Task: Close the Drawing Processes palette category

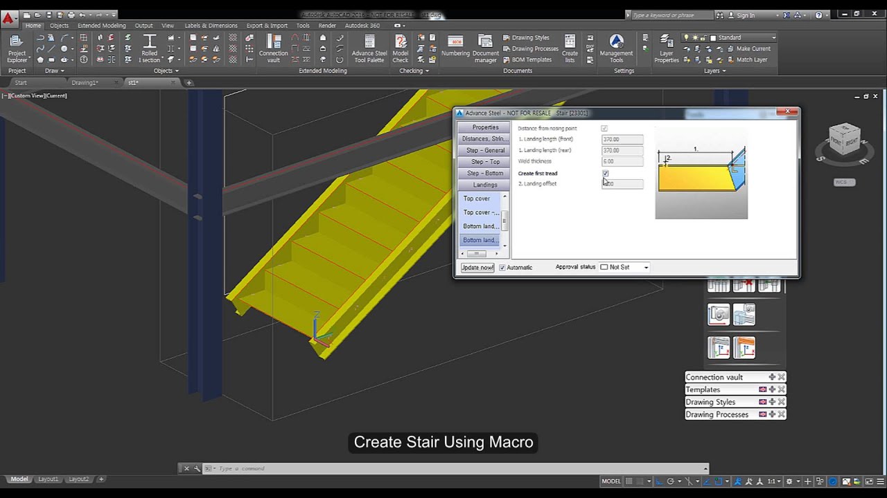Action: tap(781, 414)
